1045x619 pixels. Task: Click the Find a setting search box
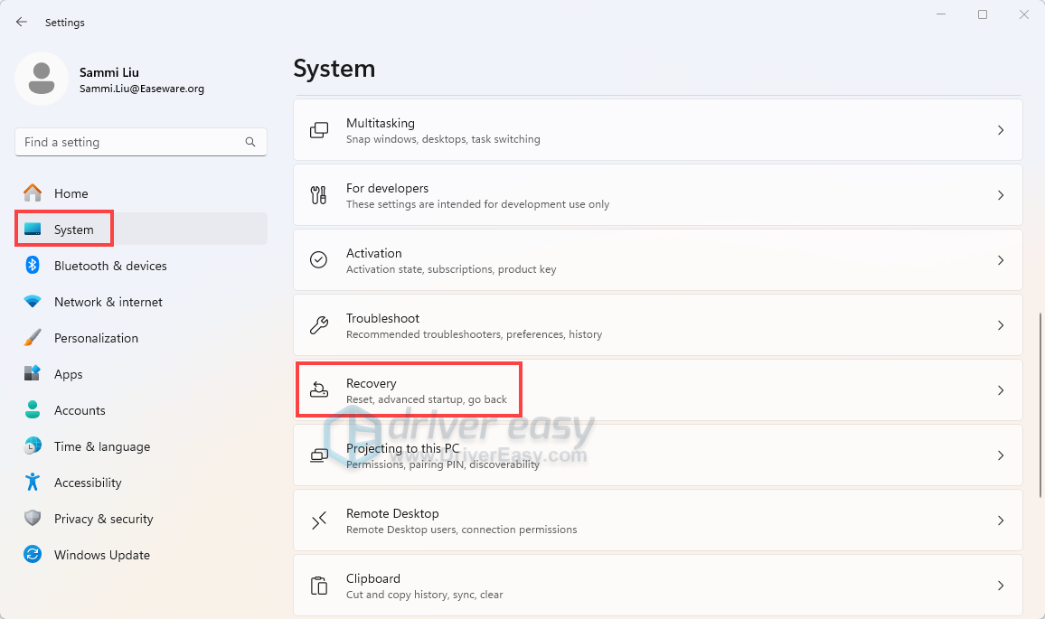[140, 142]
